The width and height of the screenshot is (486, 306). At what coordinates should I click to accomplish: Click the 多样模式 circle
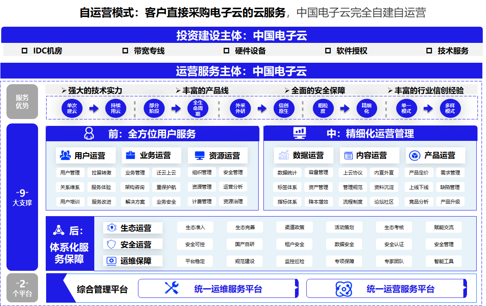450,108
